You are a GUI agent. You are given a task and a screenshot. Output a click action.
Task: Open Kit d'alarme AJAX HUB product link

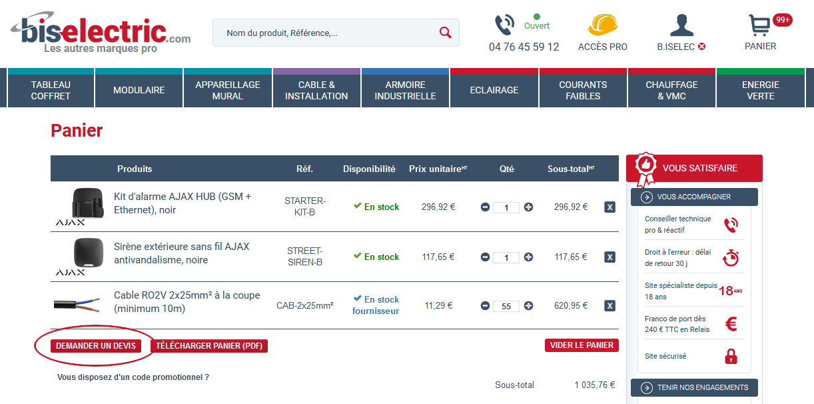pos(183,203)
